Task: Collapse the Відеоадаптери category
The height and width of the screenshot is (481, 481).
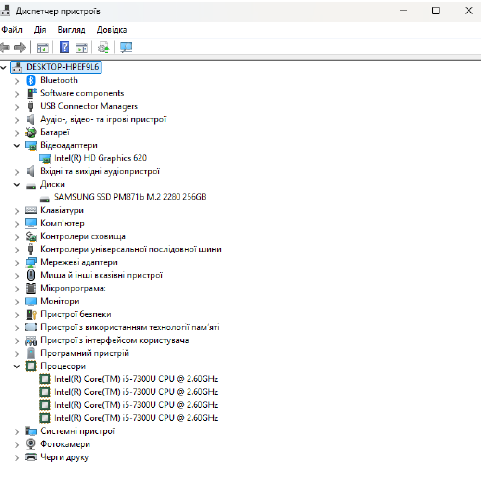Action: coord(17,145)
